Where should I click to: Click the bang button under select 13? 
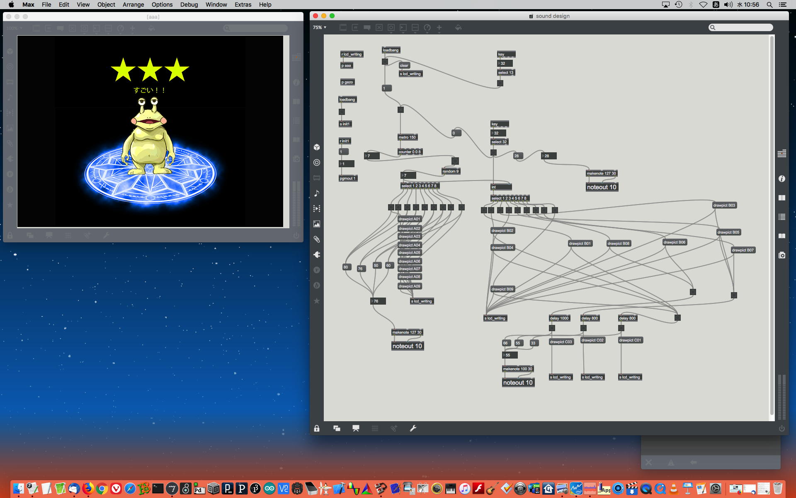(x=500, y=83)
